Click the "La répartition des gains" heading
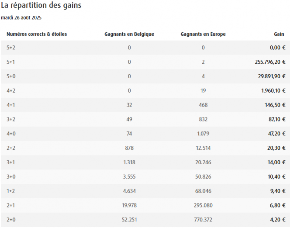Image resolution: width=290 pixels, height=228 pixels. pyautogui.click(x=41, y=6)
